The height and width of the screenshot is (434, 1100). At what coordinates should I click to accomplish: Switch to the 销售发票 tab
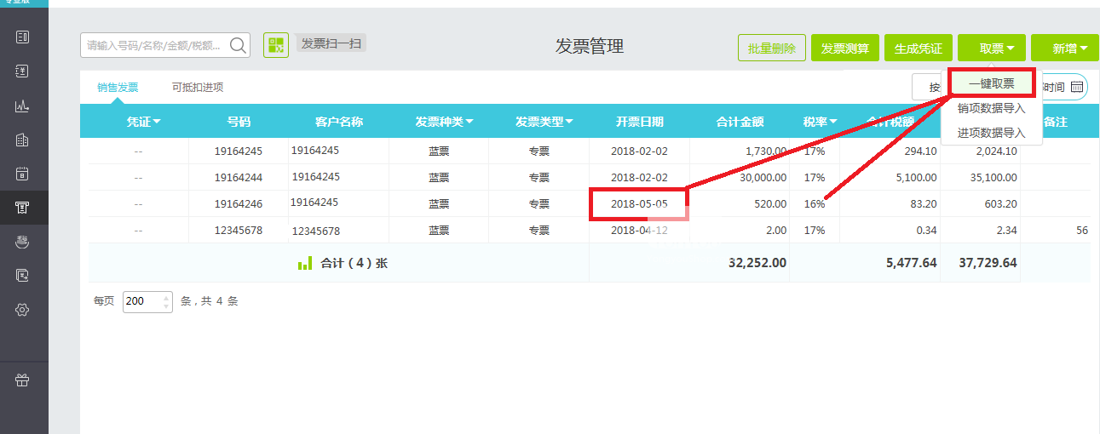click(118, 87)
